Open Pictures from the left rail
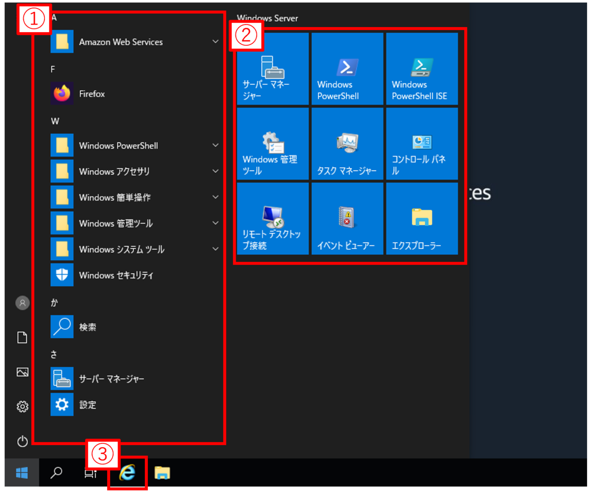The width and height of the screenshot is (593, 495). 22,372
